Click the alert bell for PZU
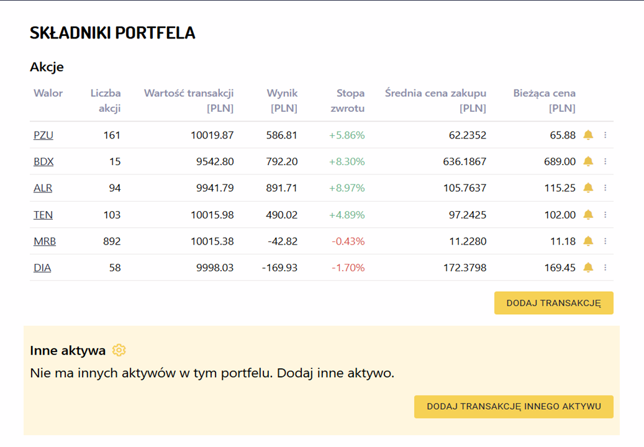The image size is (644, 447). [588, 135]
